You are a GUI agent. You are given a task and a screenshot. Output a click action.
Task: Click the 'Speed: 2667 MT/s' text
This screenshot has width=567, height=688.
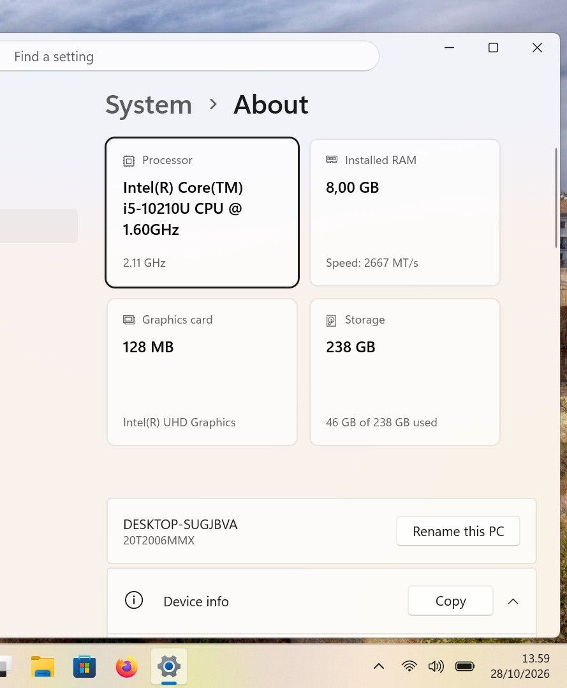coord(372,263)
